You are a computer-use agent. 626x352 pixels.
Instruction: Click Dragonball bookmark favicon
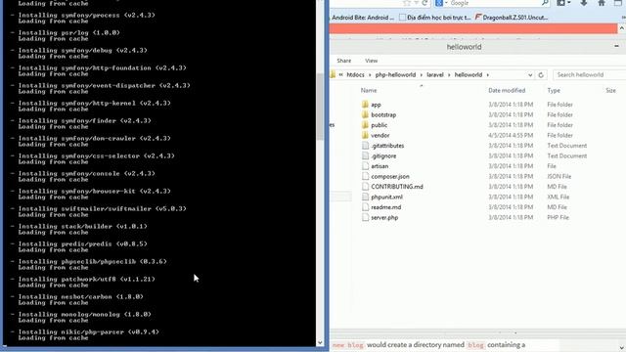tap(478, 18)
